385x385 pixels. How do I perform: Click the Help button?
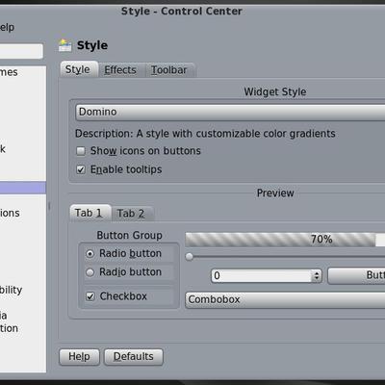click(79, 357)
